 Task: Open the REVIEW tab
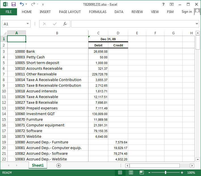tap(137, 12)
